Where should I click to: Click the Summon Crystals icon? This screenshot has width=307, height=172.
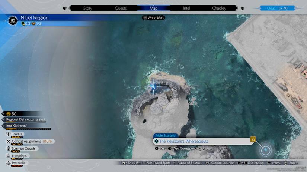pyautogui.click(x=8, y=149)
